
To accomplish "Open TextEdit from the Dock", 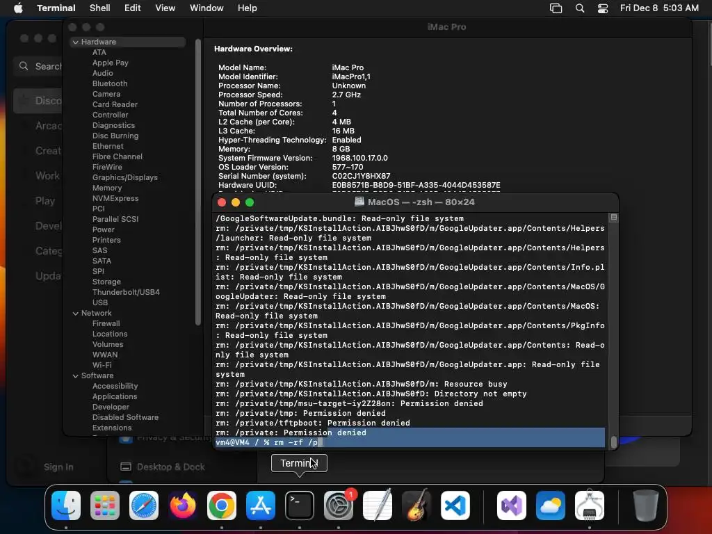I will click(378, 505).
